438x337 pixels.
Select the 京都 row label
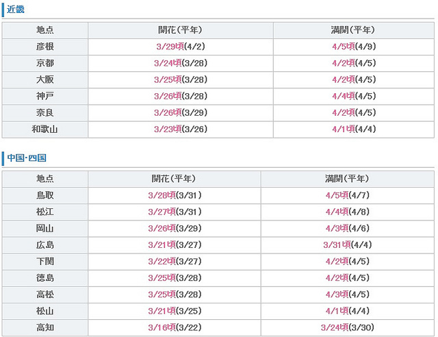pos(45,63)
